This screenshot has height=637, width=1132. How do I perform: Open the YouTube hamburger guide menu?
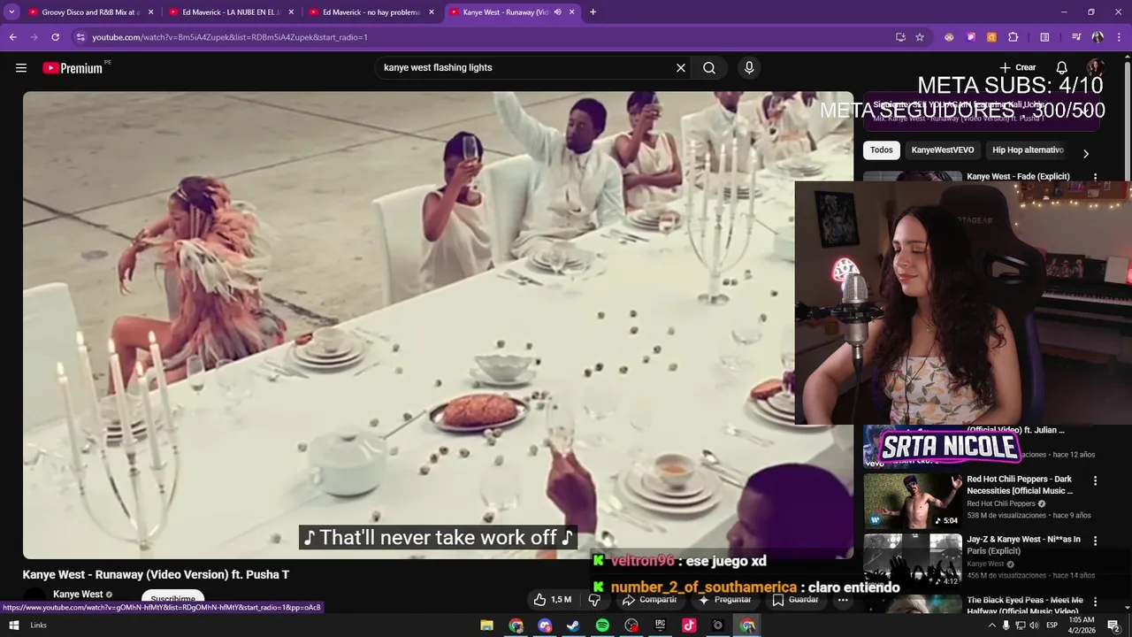[x=21, y=68]
